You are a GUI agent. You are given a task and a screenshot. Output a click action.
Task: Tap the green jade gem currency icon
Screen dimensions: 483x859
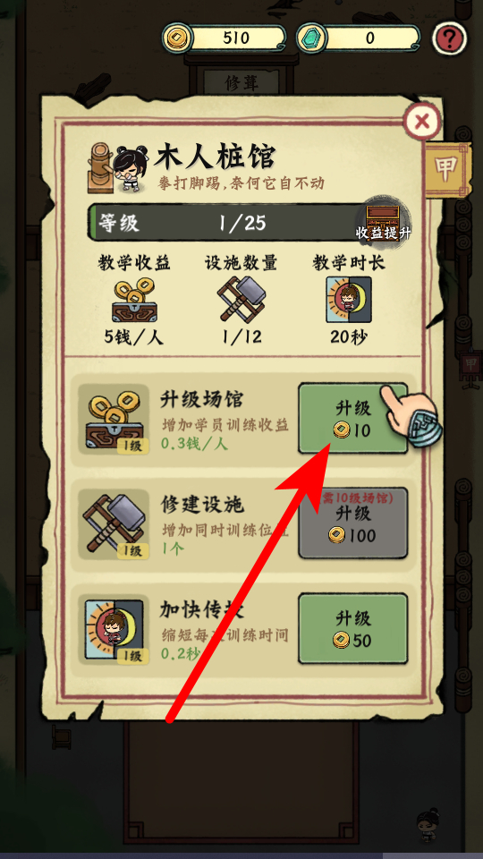coord(311,38)
